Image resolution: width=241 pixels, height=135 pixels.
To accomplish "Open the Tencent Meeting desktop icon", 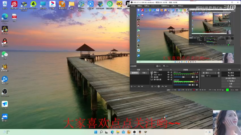I will 5,118.
